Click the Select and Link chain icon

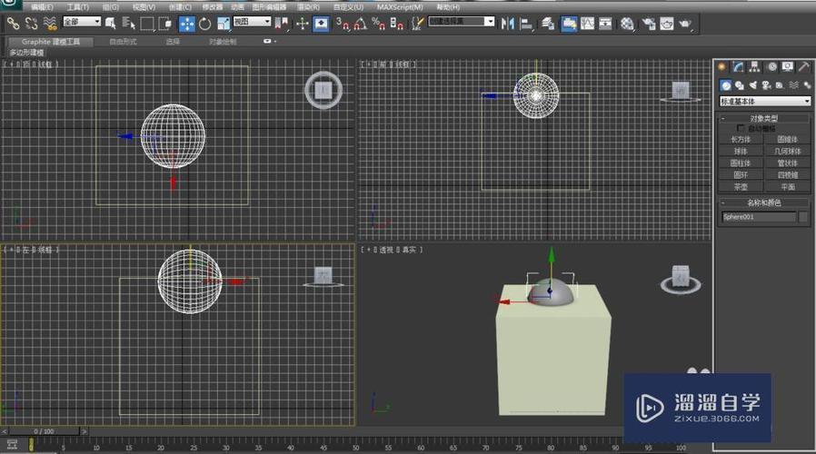[x=13, y=24]
